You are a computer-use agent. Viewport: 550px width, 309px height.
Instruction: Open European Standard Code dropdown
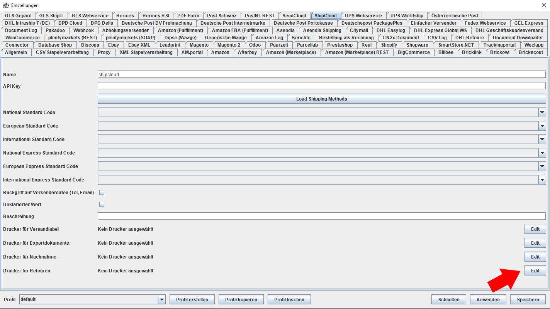click(542, 126)
